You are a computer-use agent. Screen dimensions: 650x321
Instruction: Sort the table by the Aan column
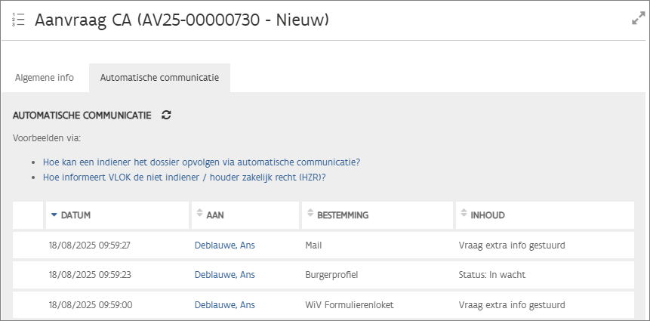tap(214, 215)
